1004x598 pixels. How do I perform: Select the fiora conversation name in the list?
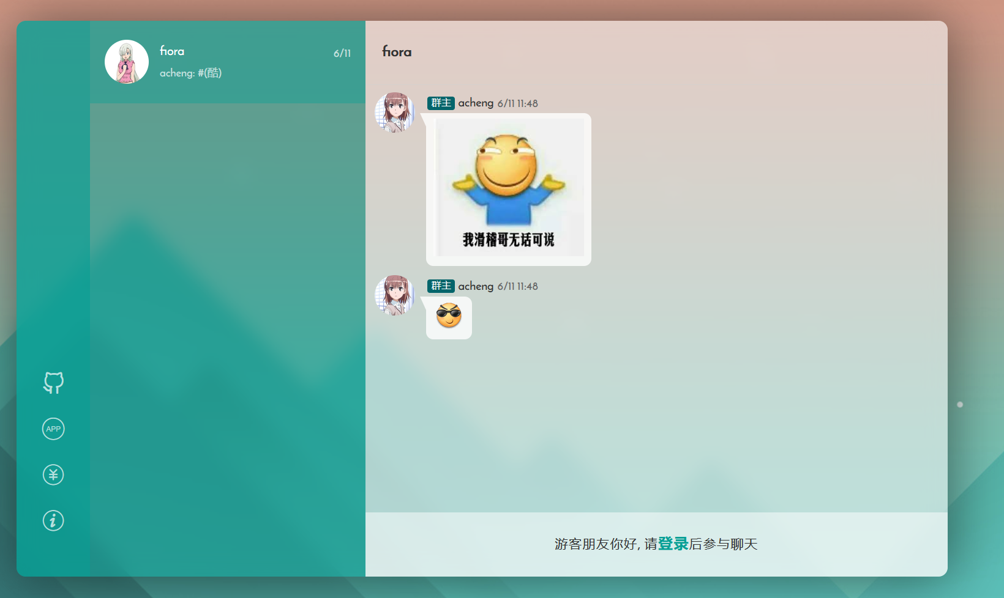pos(172,51)
